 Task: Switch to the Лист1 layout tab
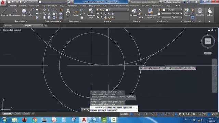tap(17, 113)
